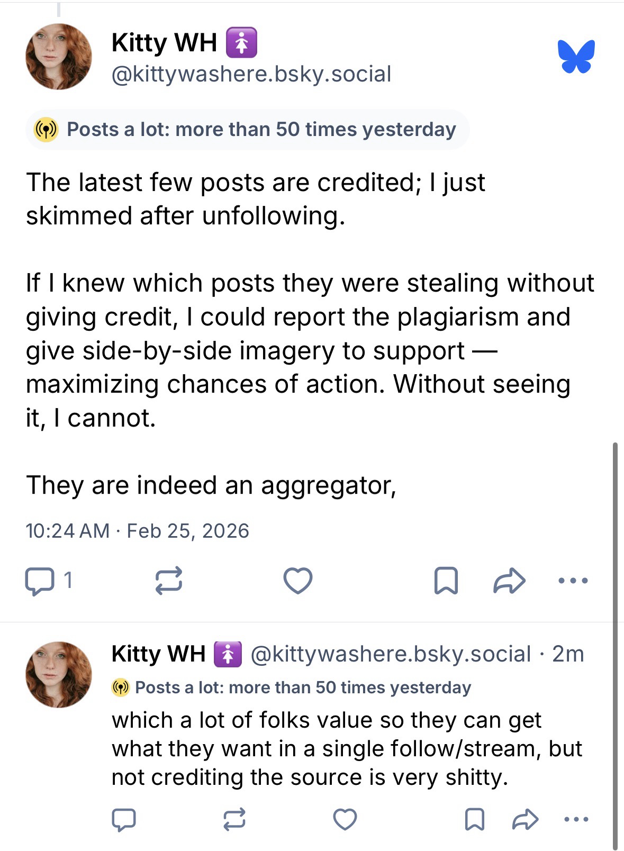This screenshot has height=851, width=624.
Task: Click the reply icon on main post
Action: pyautogui.click(x=39, y=581)
